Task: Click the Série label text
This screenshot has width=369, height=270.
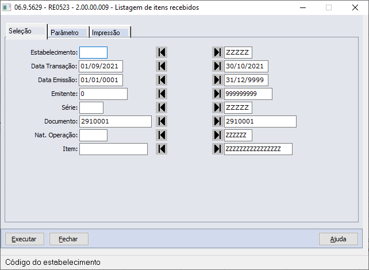Action: tap(70, 108)
